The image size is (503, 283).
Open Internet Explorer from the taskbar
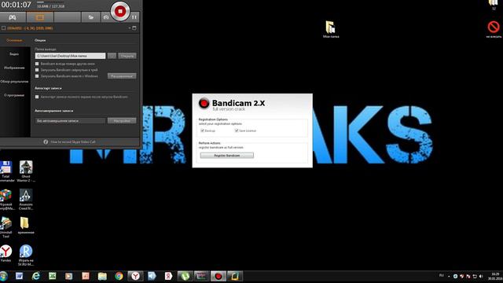pos(36,276)
